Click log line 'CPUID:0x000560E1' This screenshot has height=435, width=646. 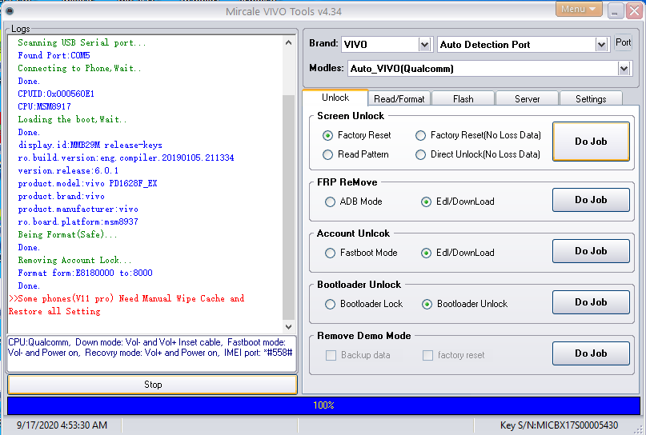click(56, 94)
